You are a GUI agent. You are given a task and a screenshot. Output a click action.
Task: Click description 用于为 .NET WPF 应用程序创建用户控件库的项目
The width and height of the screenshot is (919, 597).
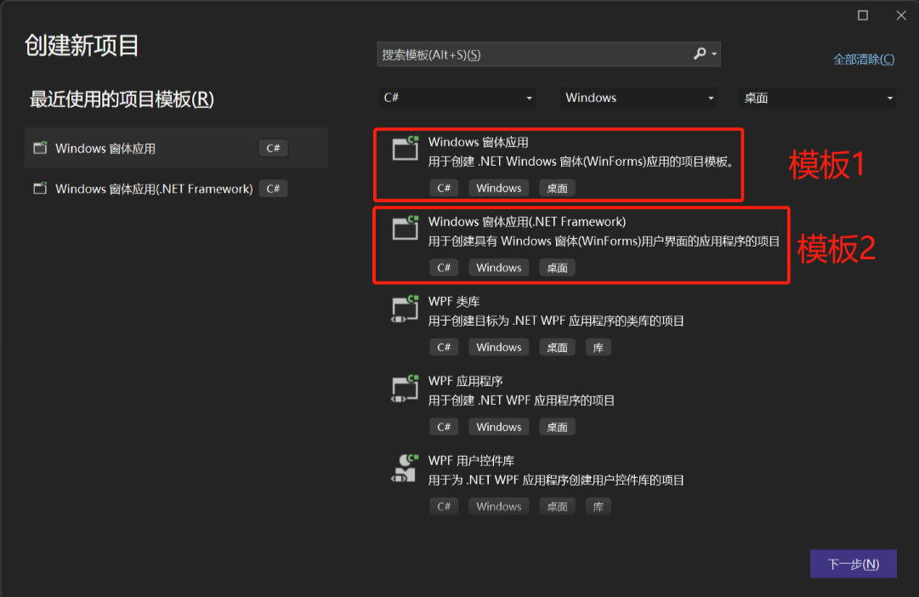[556, 480]
